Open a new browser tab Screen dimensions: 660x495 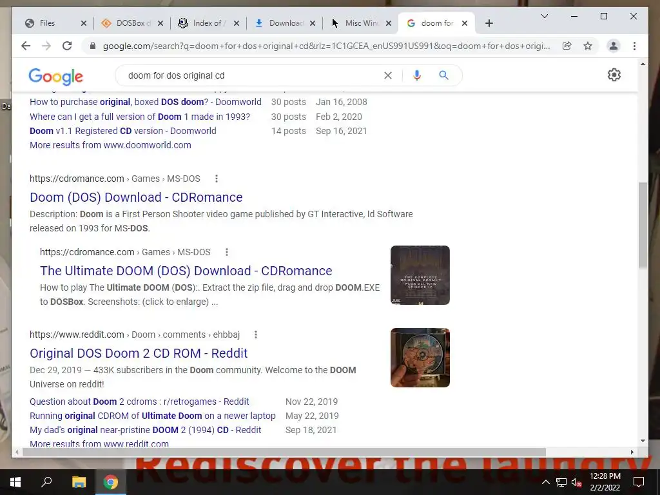click(489, 23)
